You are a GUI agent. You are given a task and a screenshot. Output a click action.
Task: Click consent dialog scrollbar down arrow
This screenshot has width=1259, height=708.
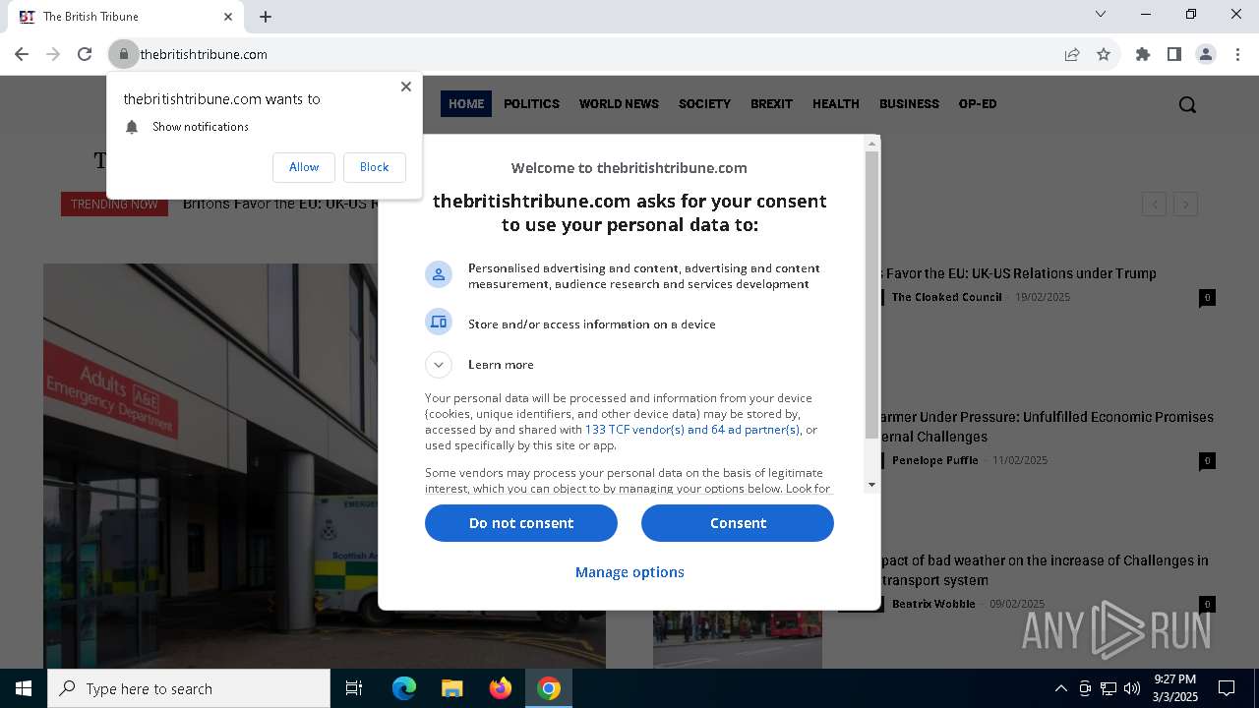point(871,485)
